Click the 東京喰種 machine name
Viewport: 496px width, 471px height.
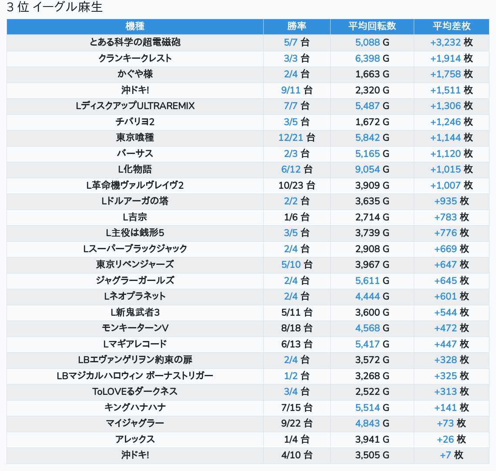coord(135,137)
